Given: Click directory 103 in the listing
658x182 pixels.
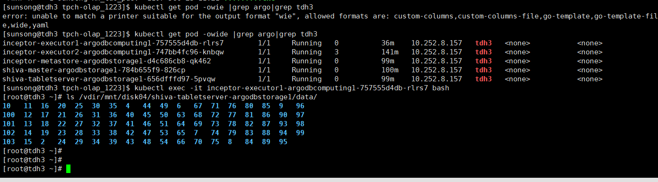Looking at the screenshot, I should pyautogui.click(x=9, y=142).
